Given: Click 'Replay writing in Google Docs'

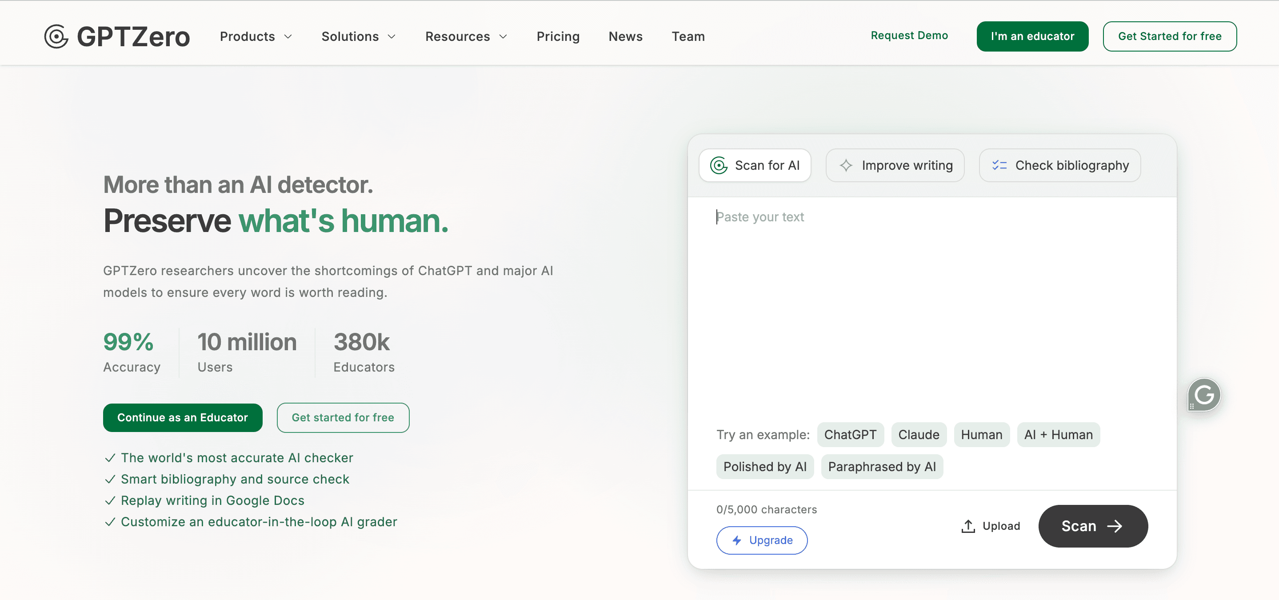Looking at the screenshot, I should [212, 500].
